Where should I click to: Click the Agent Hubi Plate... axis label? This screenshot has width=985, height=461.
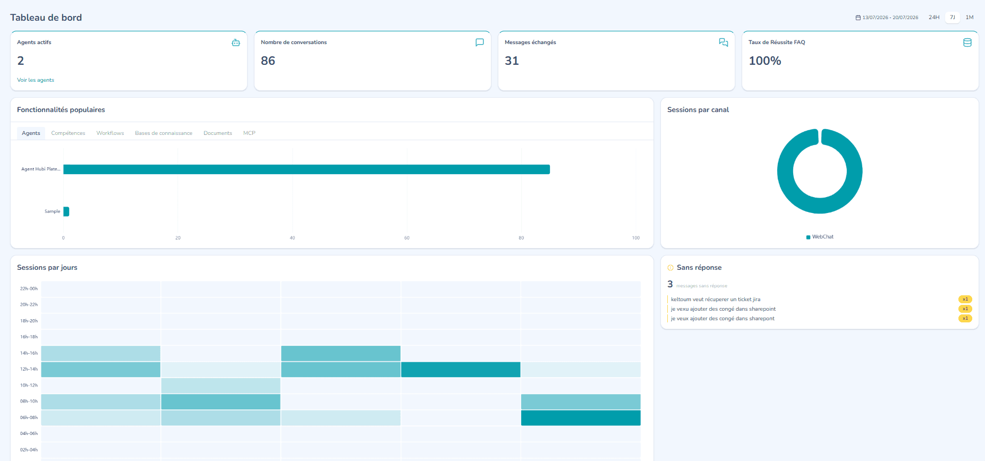(x=40, y=169)
